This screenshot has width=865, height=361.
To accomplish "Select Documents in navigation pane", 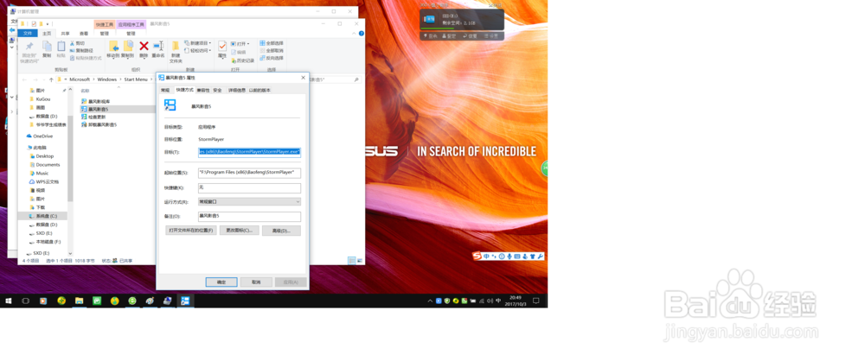I will (44, 164).
